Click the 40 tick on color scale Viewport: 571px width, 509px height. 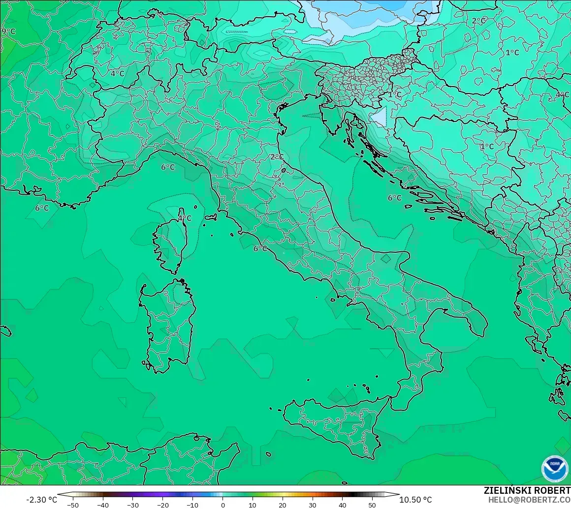coord(342,505)
